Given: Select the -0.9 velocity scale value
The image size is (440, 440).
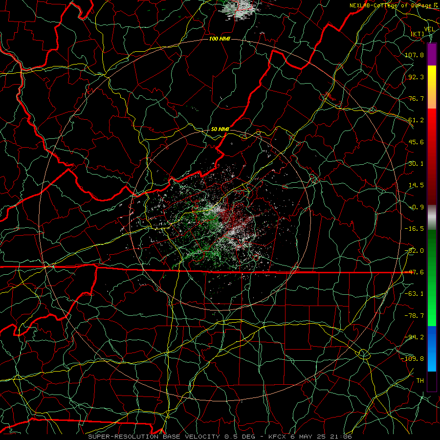Looking at the screenshot, I should [416, 207].
